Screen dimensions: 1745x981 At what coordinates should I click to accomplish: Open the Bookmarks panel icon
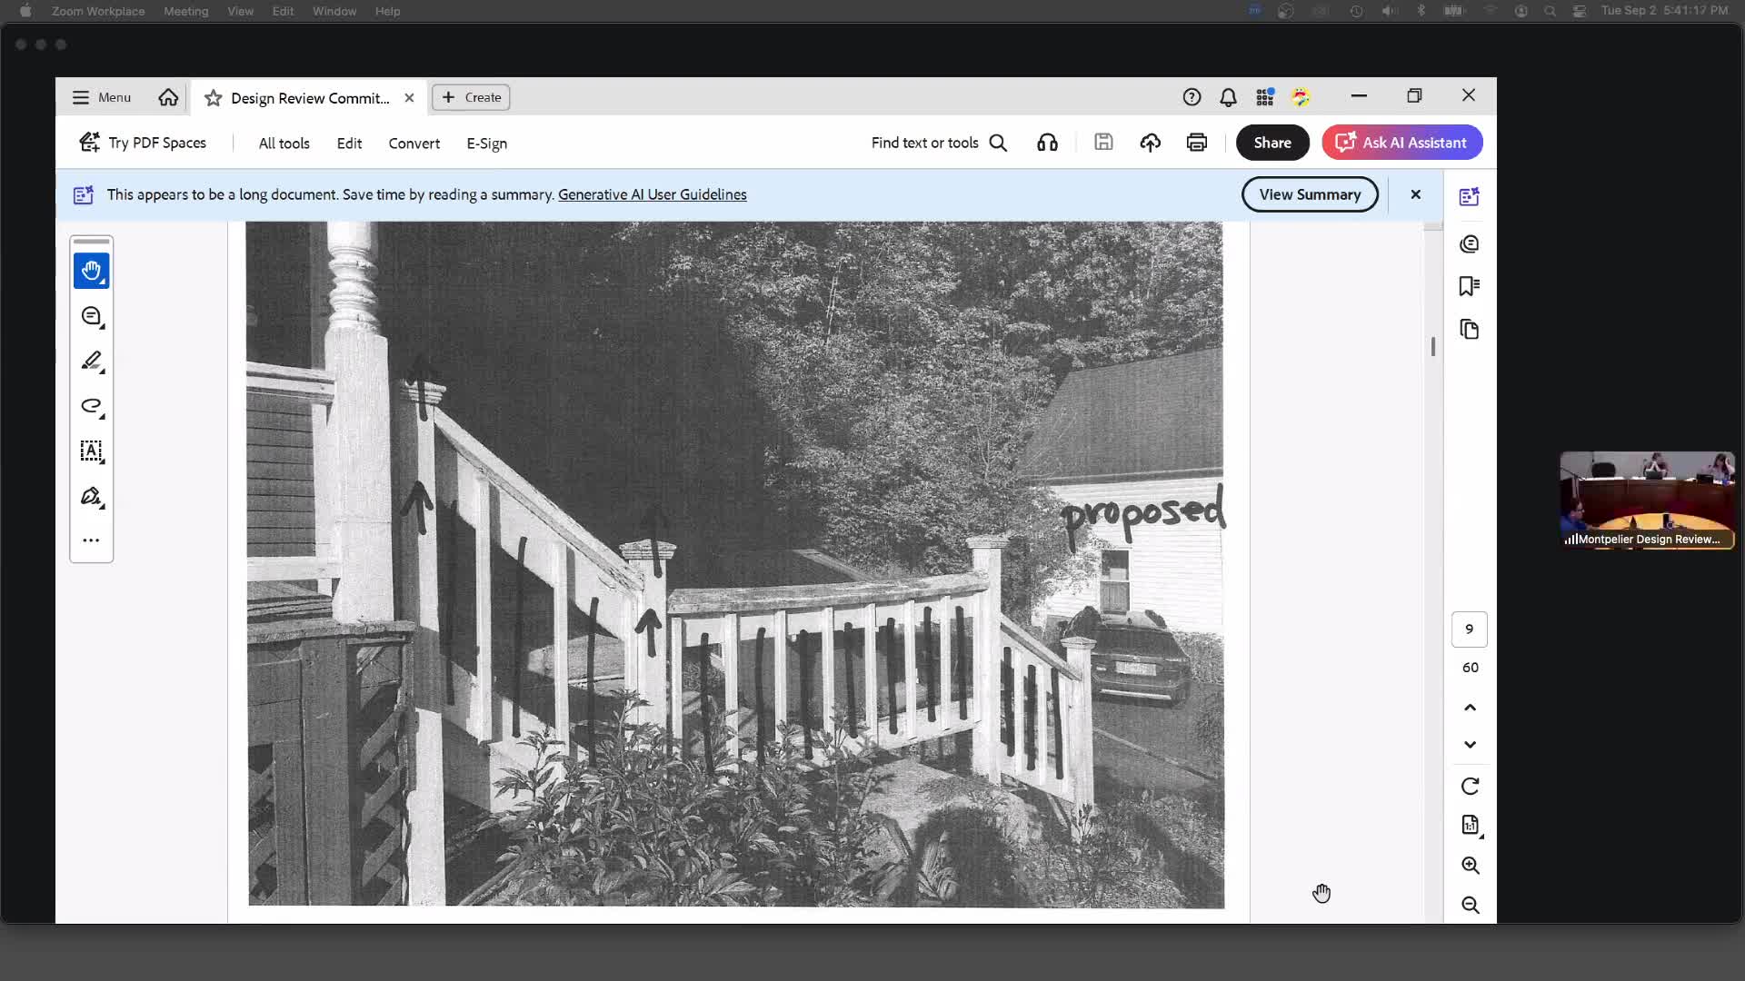click(1469, 286)
